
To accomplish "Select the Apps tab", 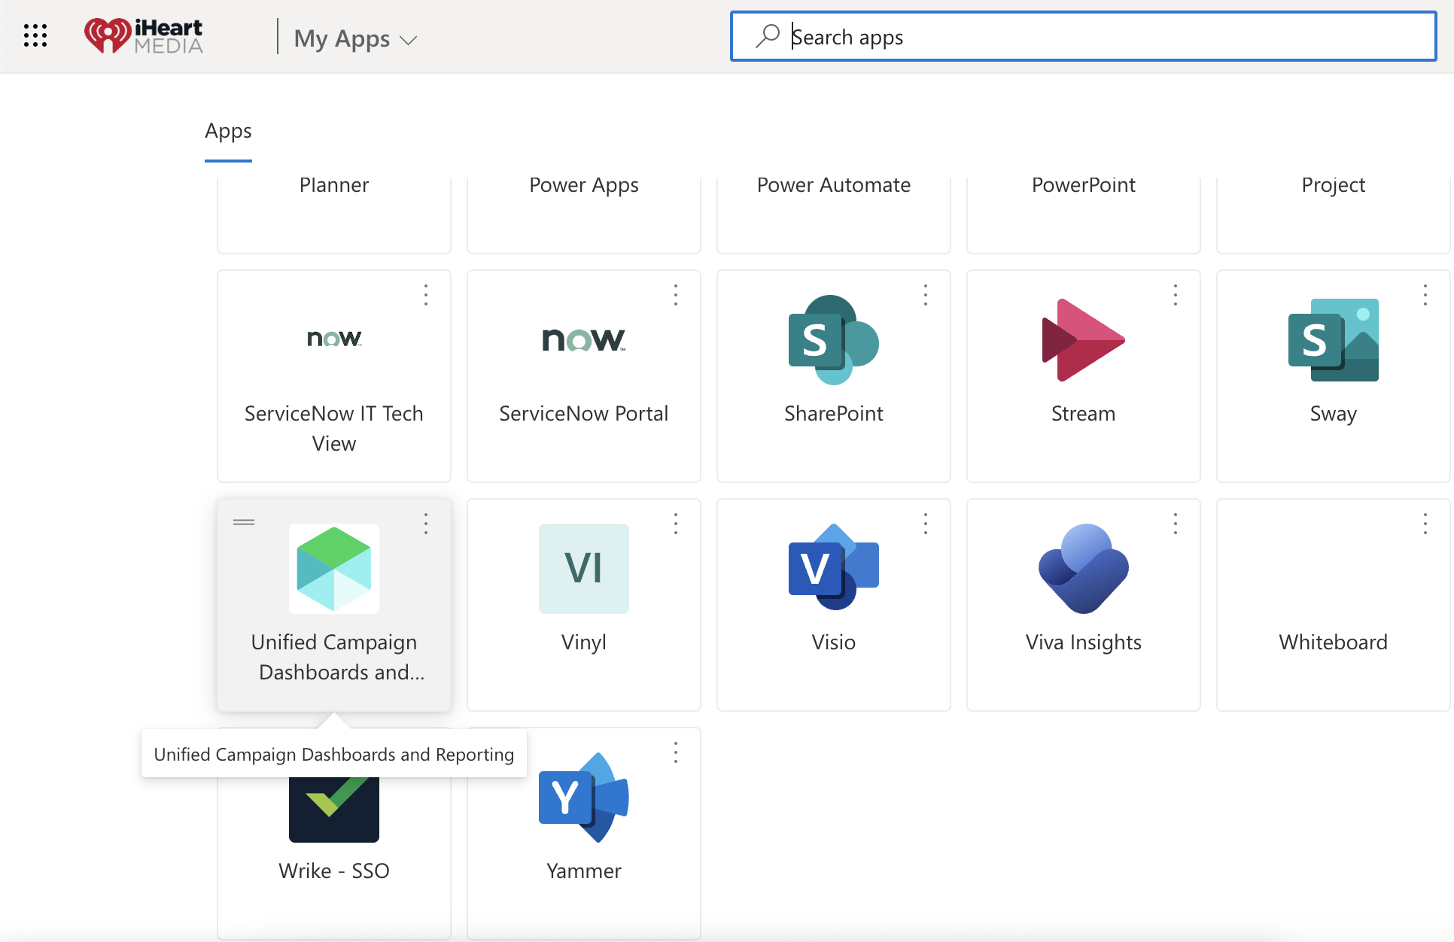I will pyautogui.click(x=228, y=132).
